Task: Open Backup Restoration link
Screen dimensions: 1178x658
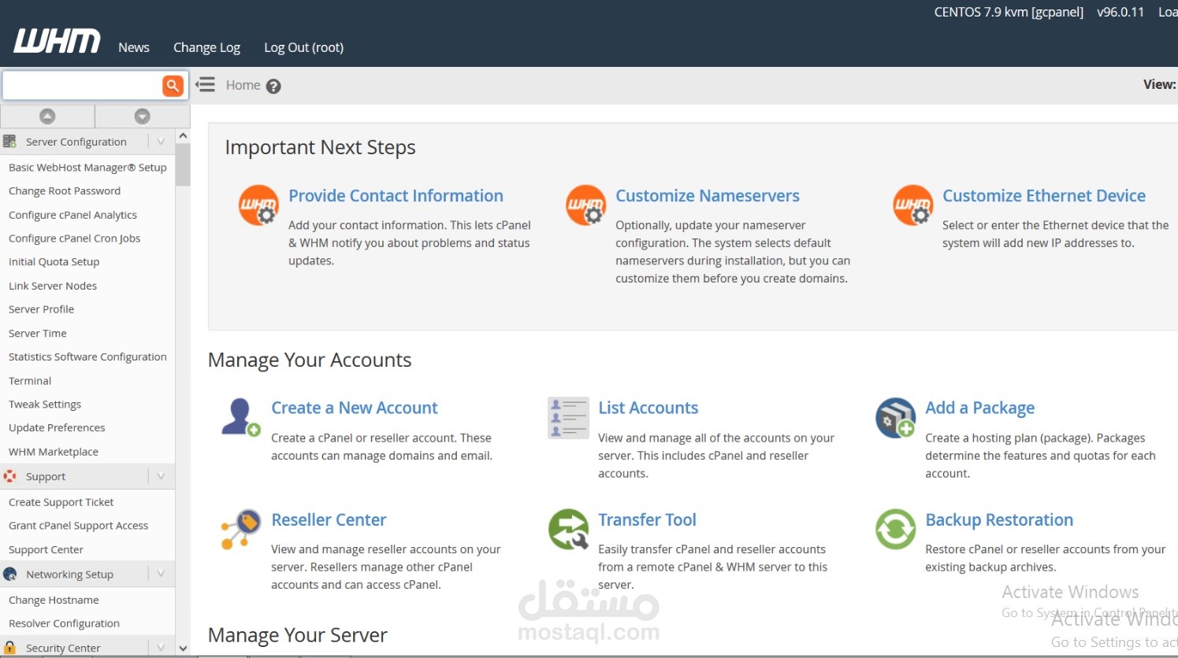Action: pos(999,519)
